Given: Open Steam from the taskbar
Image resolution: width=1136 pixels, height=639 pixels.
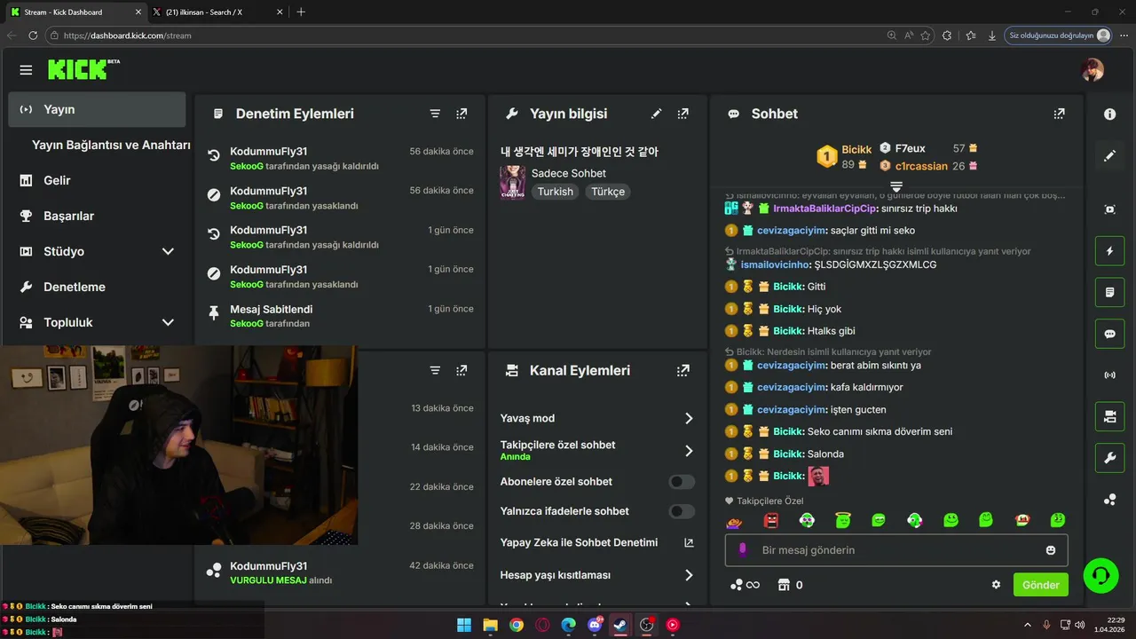Looking at the screenshot, I should tap(620, 625).
